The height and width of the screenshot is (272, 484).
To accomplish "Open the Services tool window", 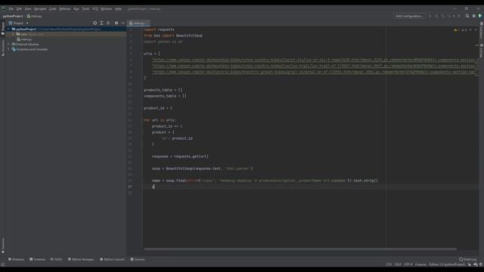I will [x=138, y=259].
